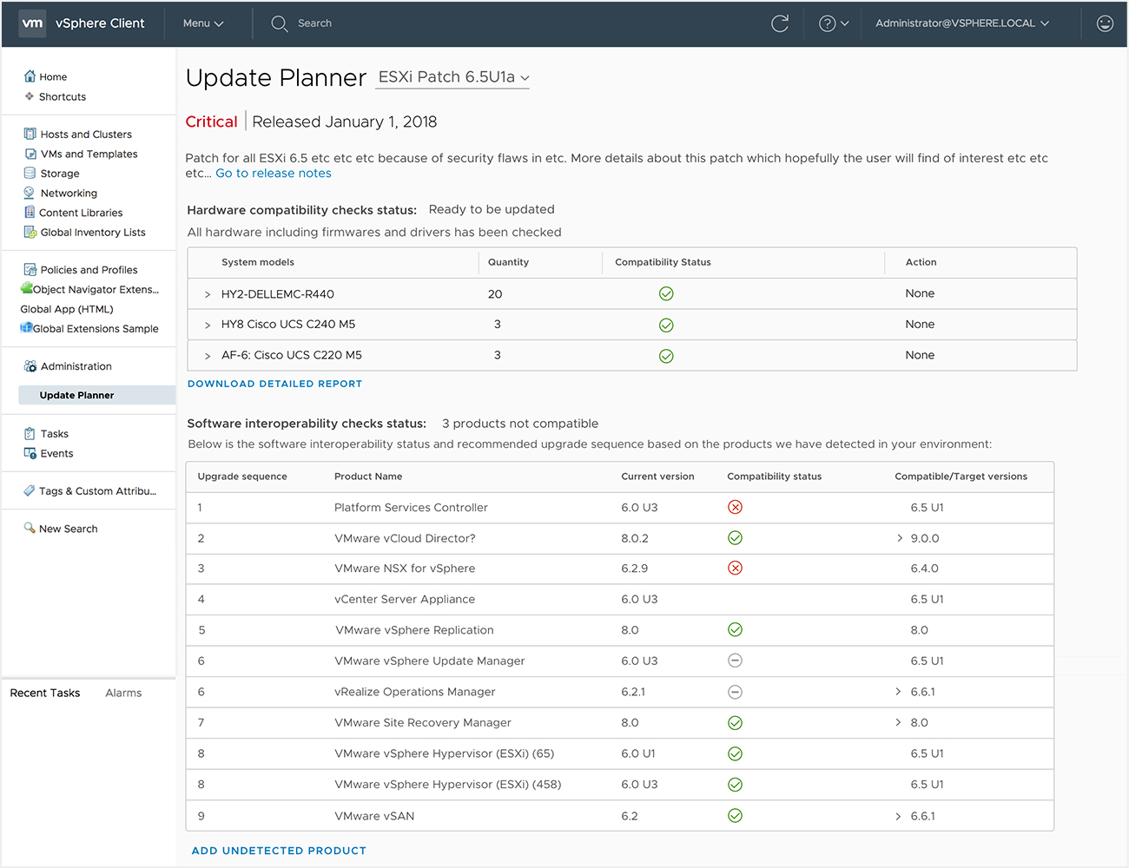The height and width of the screenshot is (868, 1129).
Task: Open the Home shortcut
Action: click(51, 76)
